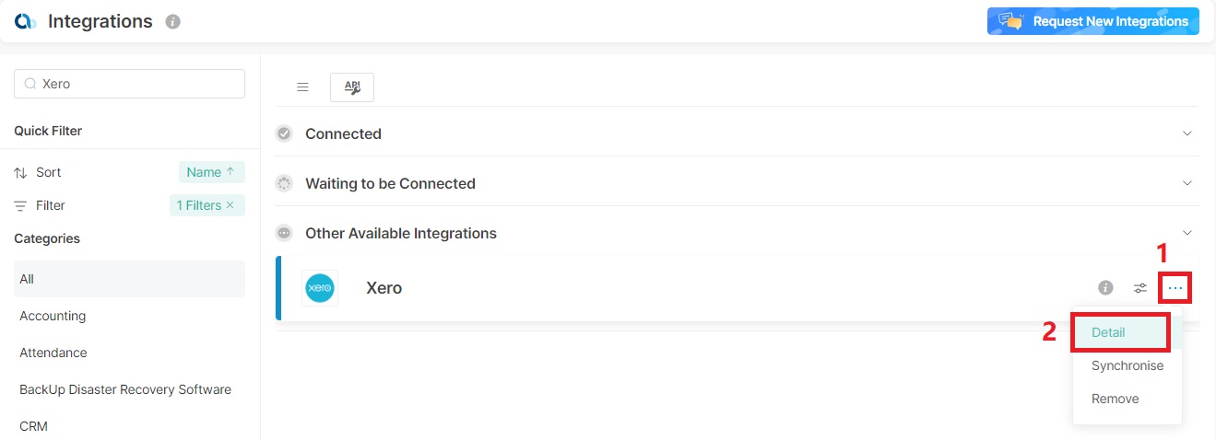Select Remove from the context menu

tap(1115, 399)
